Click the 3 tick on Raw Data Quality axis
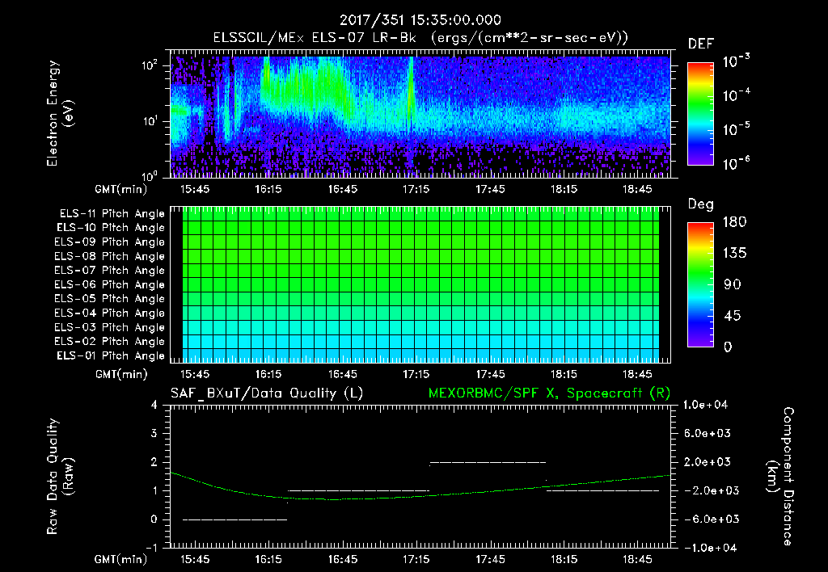This screenshot has width=828, height=572. (x=154, y=434)
